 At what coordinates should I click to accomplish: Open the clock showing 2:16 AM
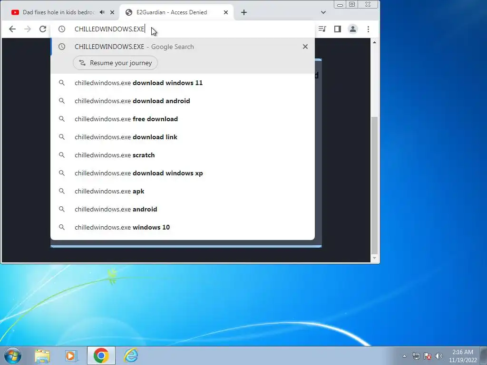click(x=463, y=356)
